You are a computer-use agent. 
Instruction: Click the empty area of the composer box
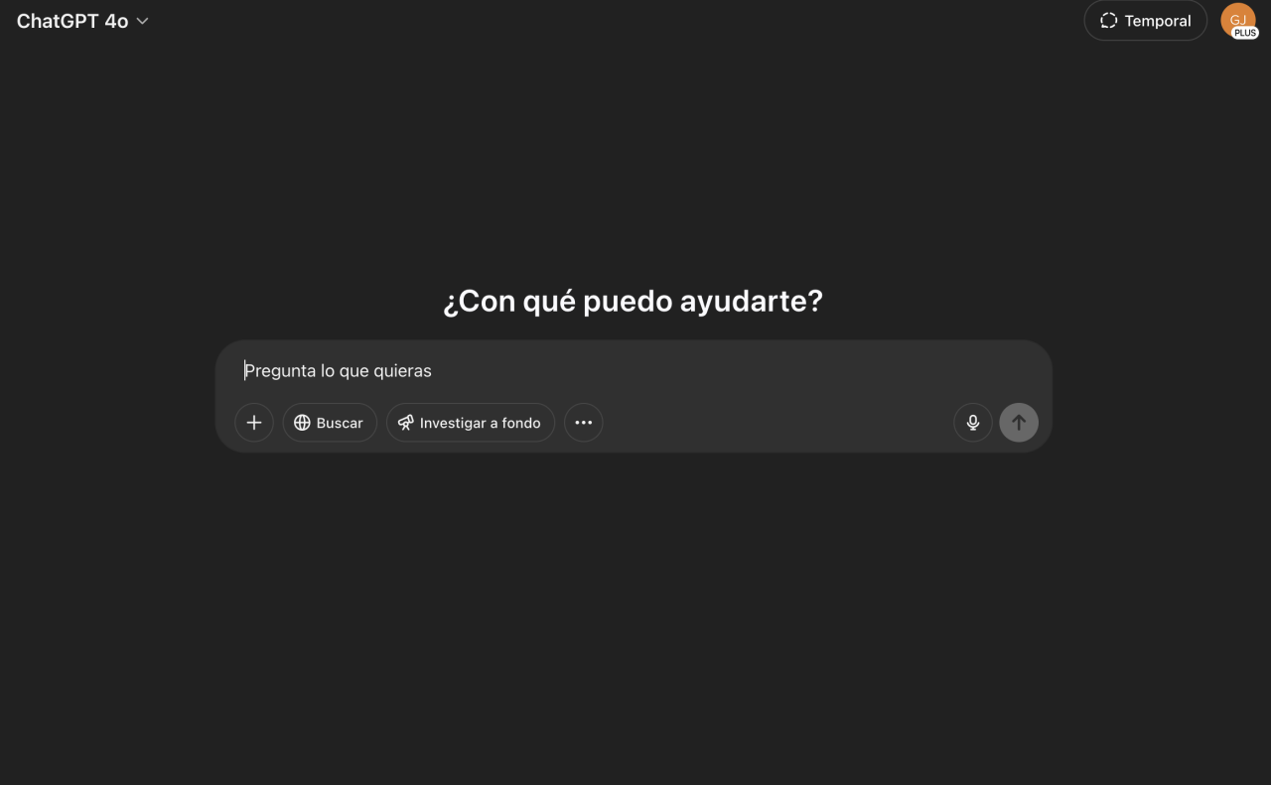775,423
